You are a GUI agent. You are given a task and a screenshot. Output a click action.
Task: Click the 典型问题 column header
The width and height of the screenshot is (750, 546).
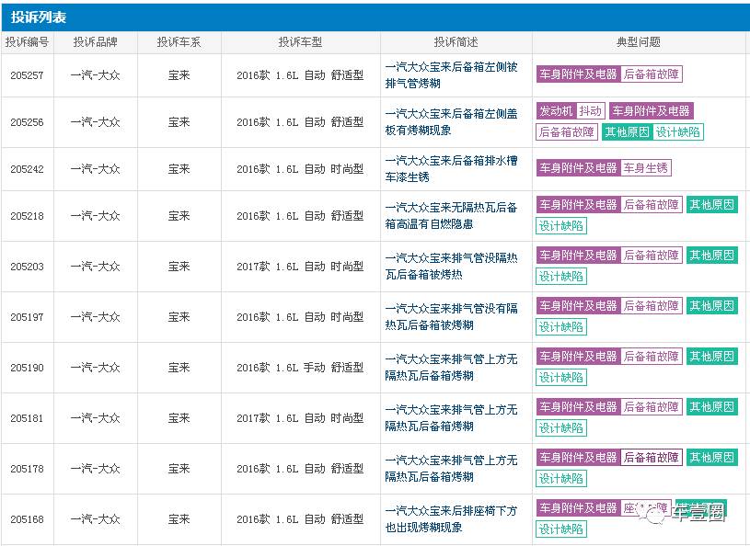coord(639,42)
